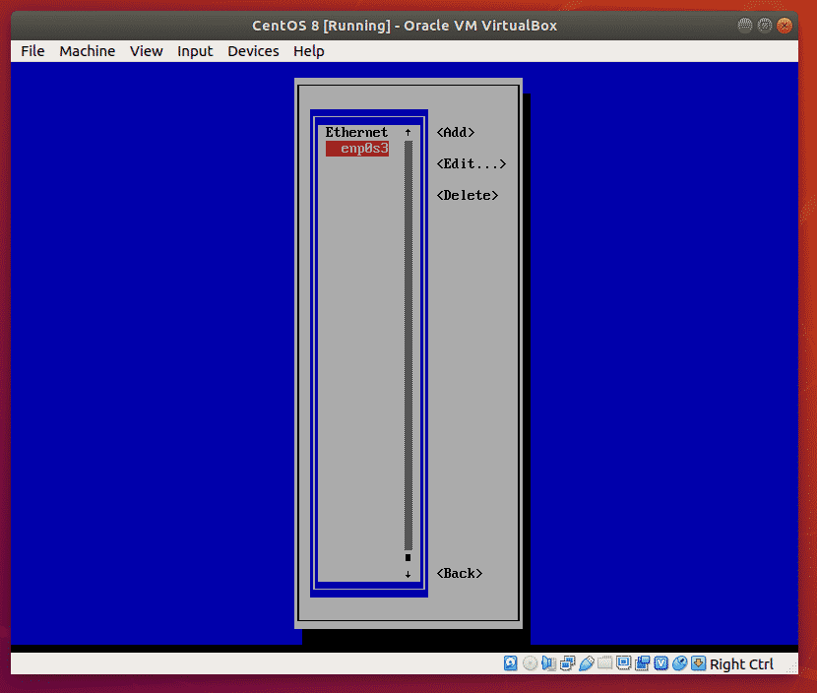This screenshot has width=817, height=693.
Task: Go back with the <Back> button
Action: [x=460, y=573]
